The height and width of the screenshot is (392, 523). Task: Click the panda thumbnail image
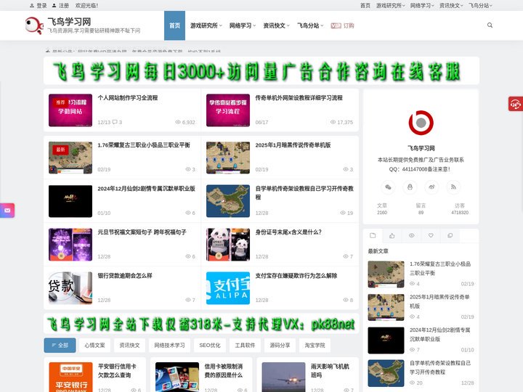pos(228,245)
